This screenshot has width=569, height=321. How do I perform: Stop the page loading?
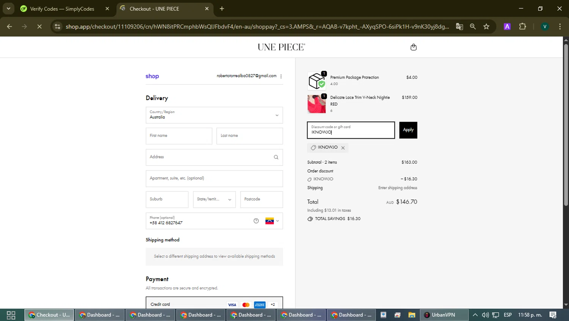pyautogui.click(x=39, y=27)
